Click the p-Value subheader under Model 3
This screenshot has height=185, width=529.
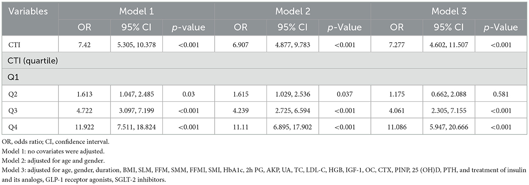[x=501, y=28]
